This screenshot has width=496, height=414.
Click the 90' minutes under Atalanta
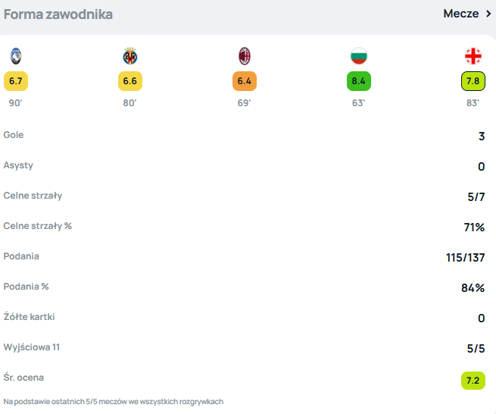pyautogui.click(x=16, y=102)
